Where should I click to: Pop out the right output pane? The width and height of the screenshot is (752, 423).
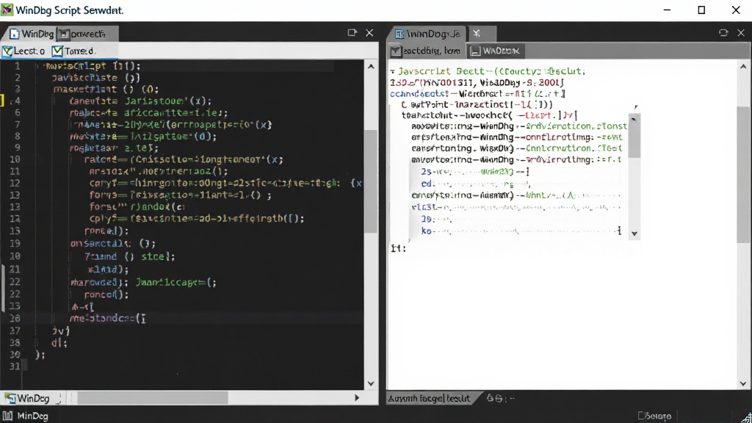[x=723, y=32]
